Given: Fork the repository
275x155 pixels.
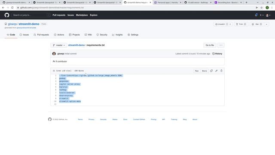Looking at the screenshot, I should [x=241, y=24].
